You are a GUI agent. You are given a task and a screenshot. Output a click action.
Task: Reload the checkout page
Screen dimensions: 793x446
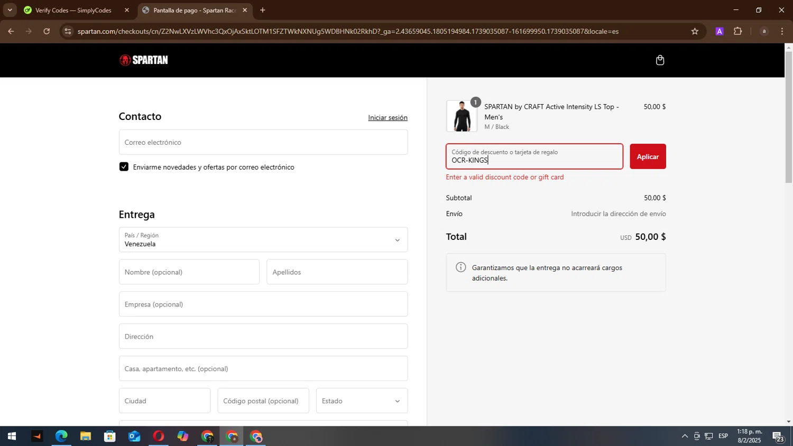(x=47, y=31)
